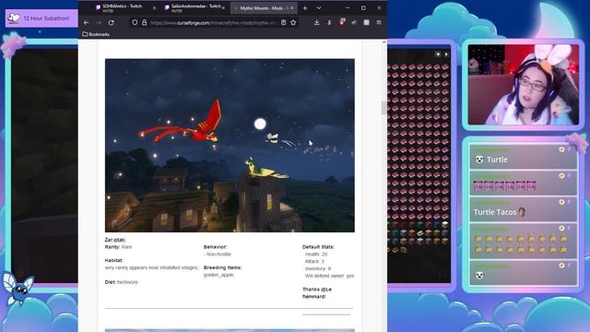Click the streamer webcam feed
The height and width of the screenshot is (332, 590).
[x=523, y=84]
